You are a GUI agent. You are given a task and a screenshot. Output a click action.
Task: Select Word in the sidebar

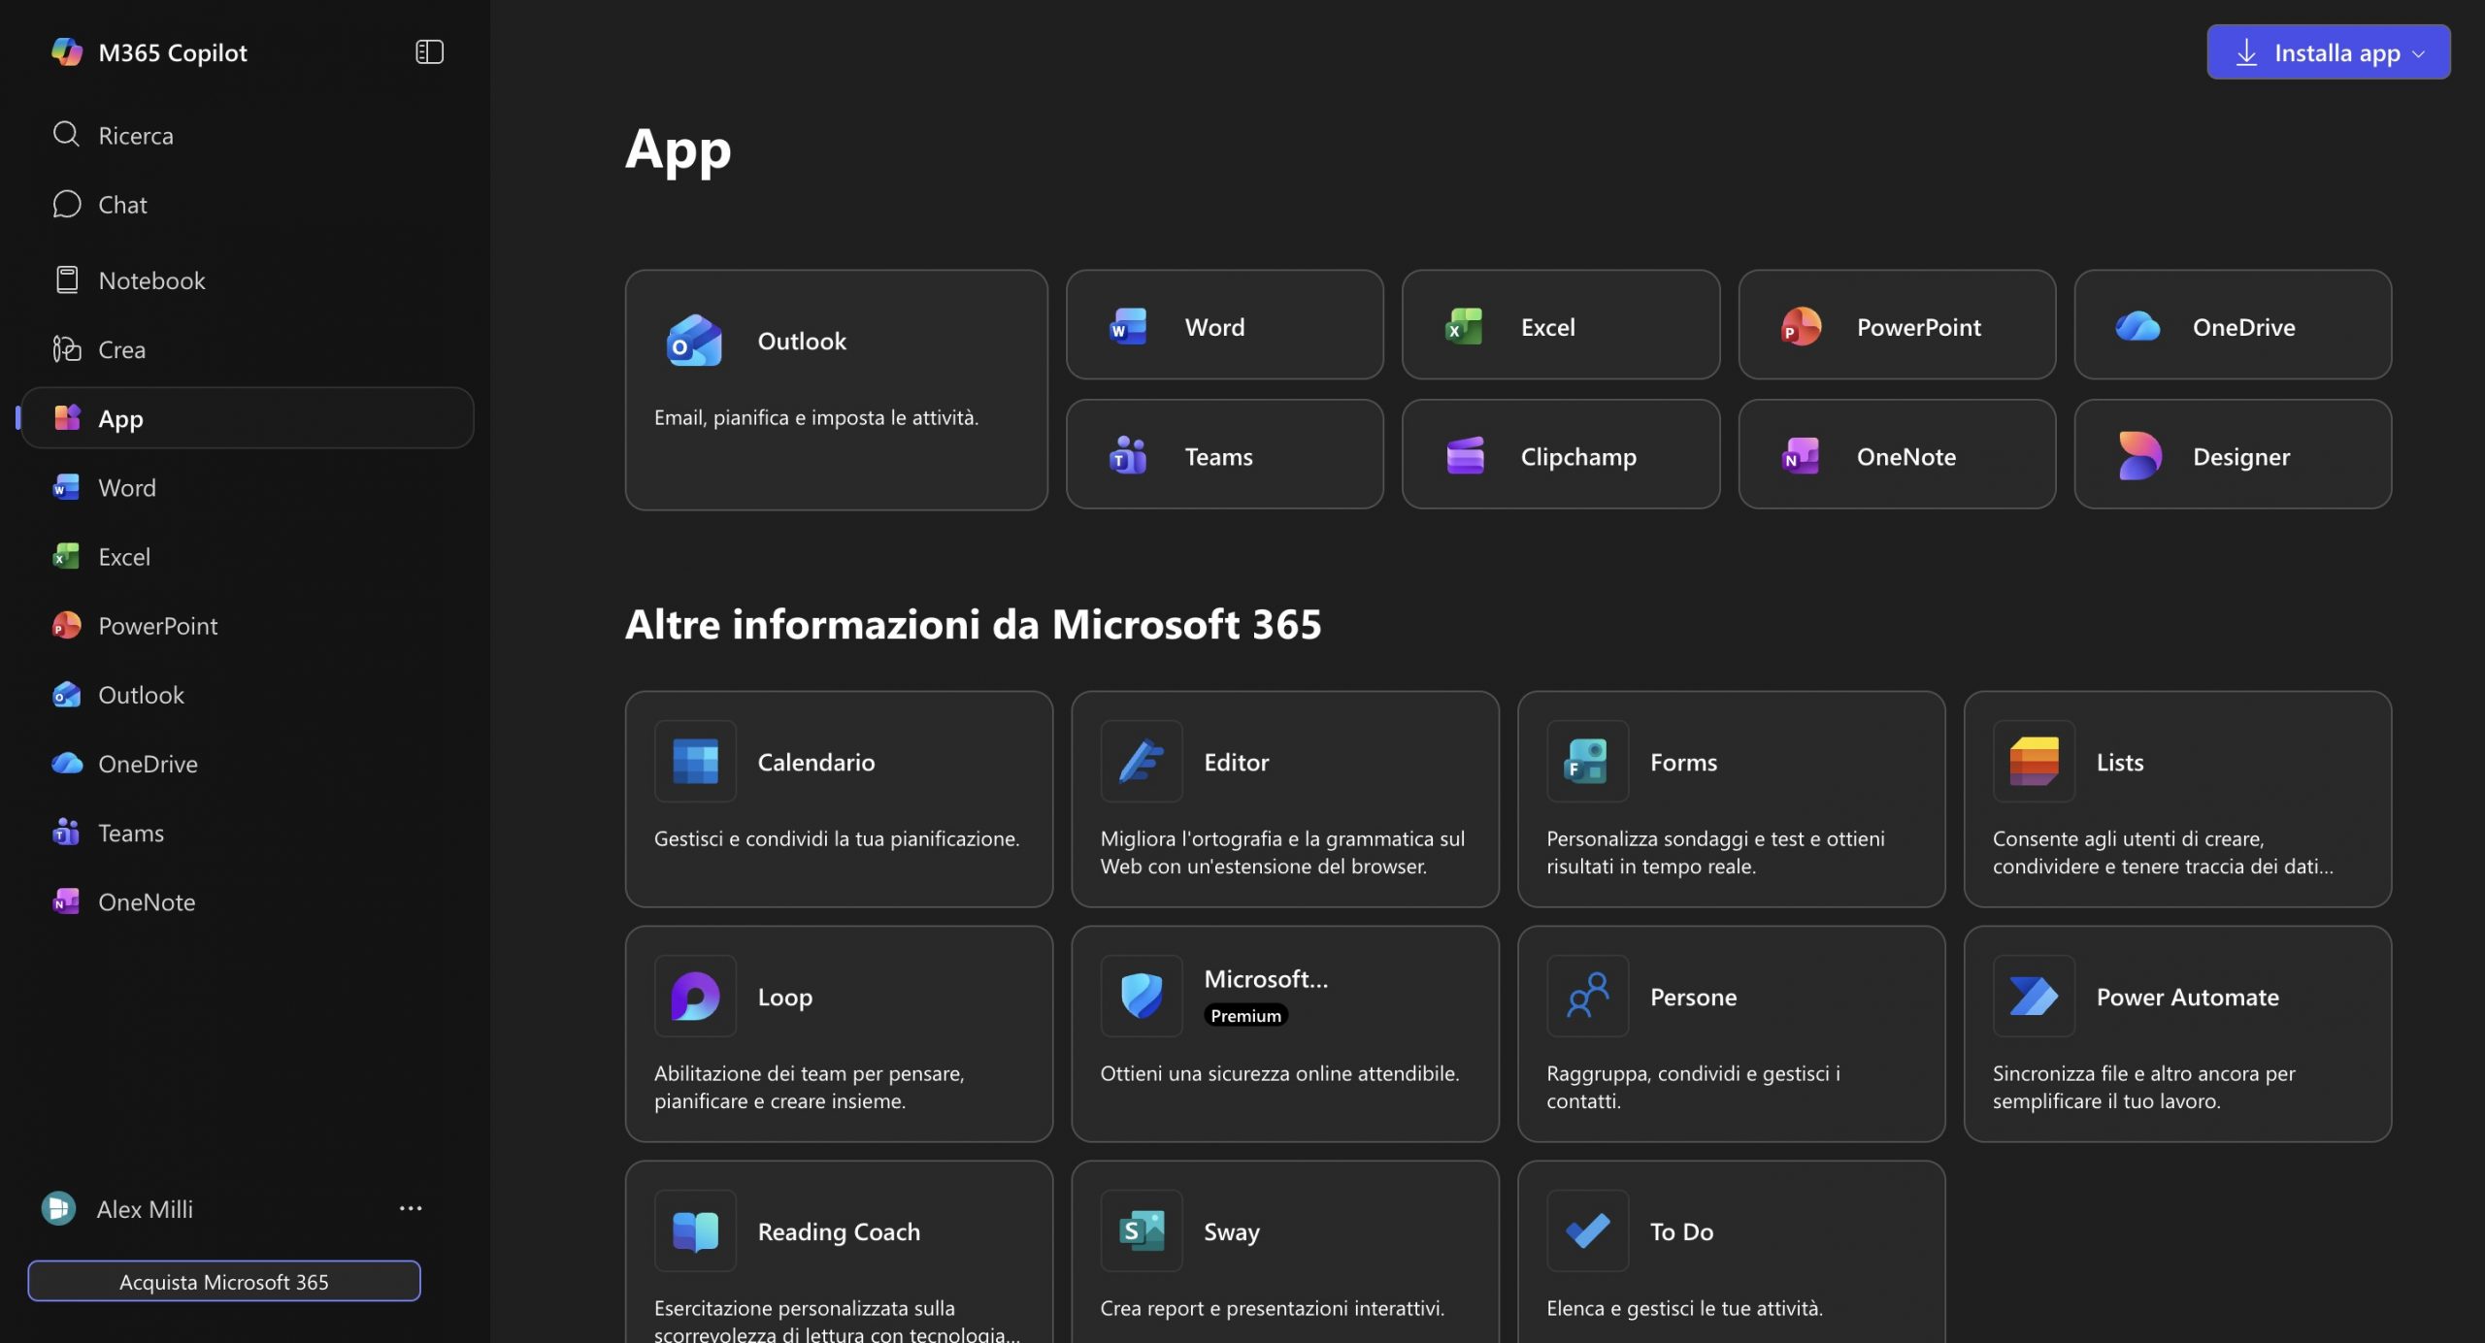point(126,487)
